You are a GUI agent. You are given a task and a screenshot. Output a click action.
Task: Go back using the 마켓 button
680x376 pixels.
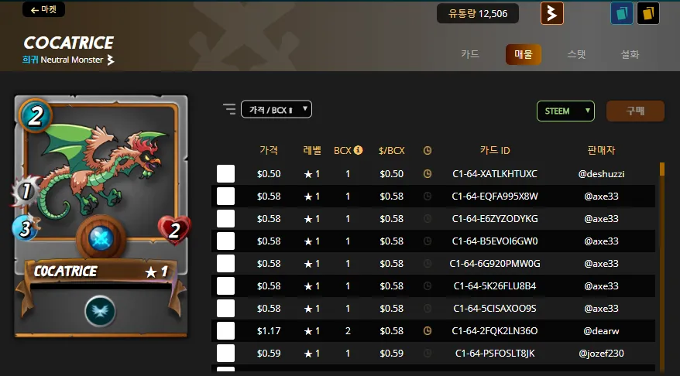coord(44,9)
